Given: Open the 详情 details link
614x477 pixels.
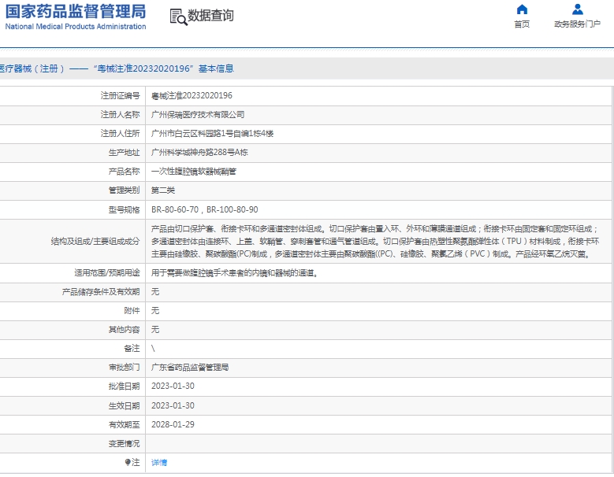Looking at the screenshot, I should pos(159,463).
